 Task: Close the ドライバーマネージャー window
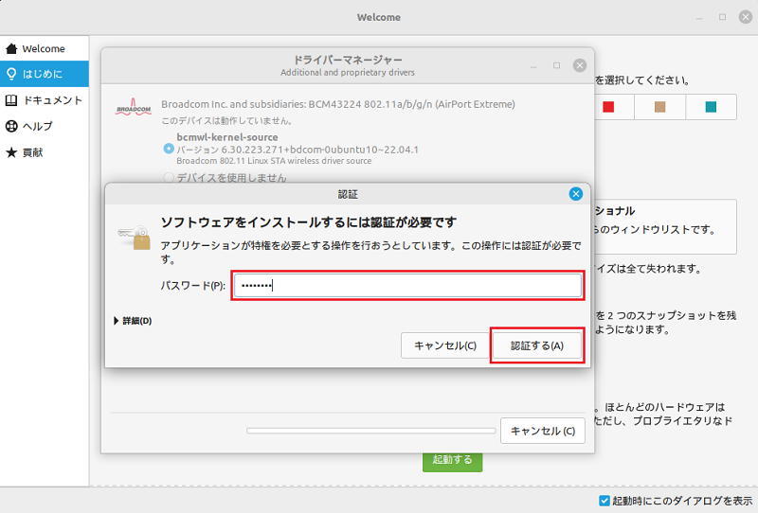point(580,65)
